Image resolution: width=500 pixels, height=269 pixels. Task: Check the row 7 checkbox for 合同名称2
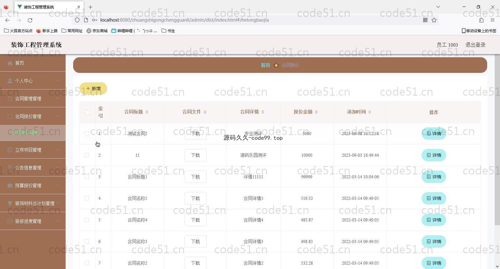[x=87, y=263]
